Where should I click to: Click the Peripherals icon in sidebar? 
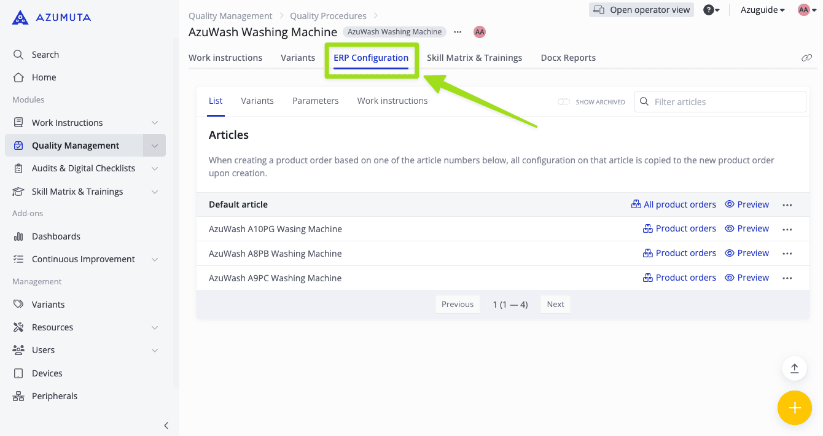click(x=18, y=396)
